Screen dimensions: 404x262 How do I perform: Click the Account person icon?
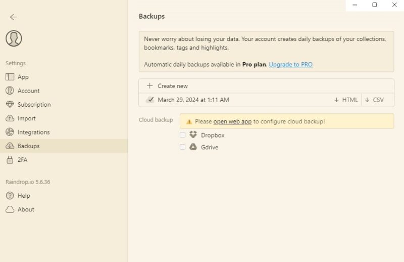click(x=10, y=91)
